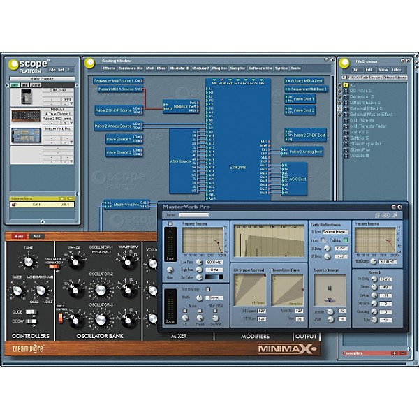The height and width of the screenshot is (419, 419).
Task: Toggle the mute checkbox above the Reverb knob
Action: click(200, 311)
